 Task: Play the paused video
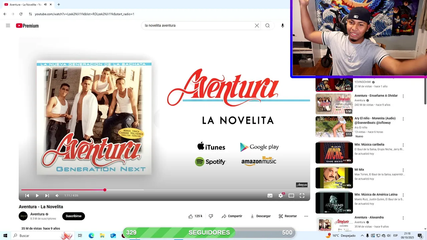point(37,196)
